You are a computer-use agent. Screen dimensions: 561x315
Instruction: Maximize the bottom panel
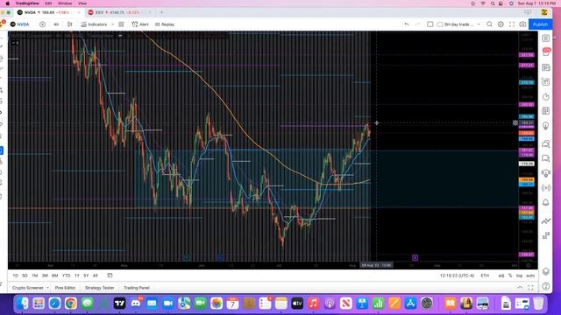[x=530, y=288]
